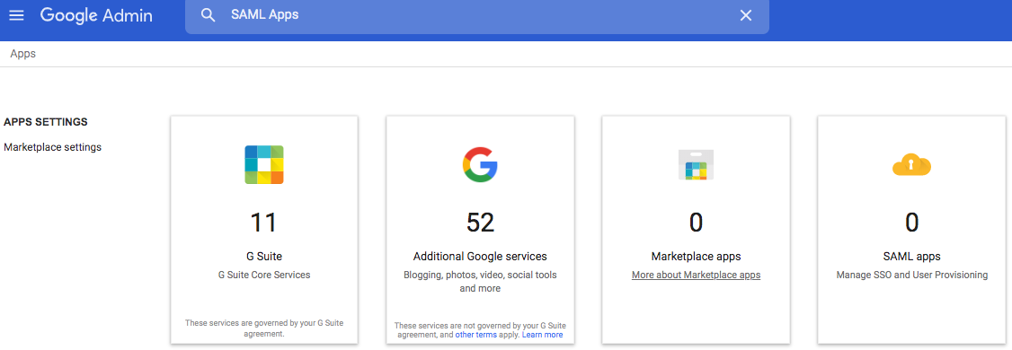Open Marketplace settings in sidebar
The width and height of the screenshot is (1012, 350).
coord(52,147)
